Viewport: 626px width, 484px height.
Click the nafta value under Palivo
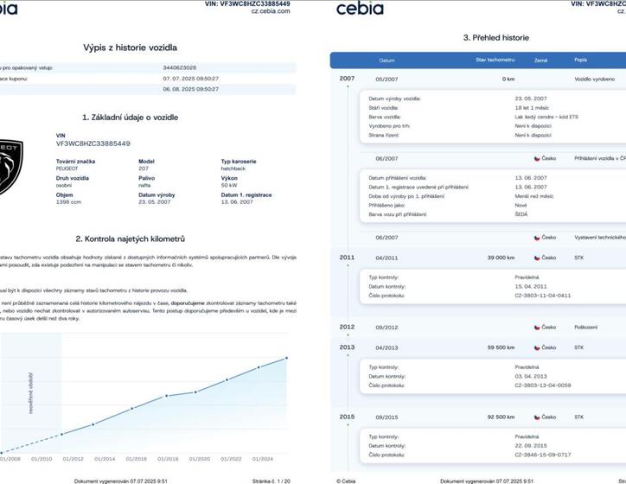point(144,186)
